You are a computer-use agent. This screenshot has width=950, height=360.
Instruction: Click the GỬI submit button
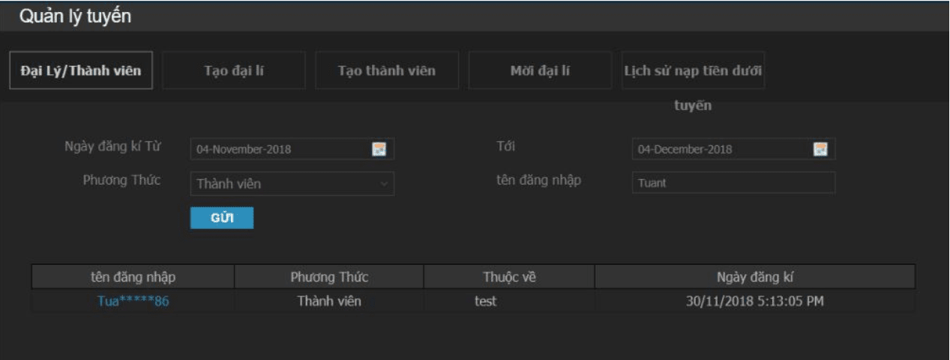(x=222, y=218)
